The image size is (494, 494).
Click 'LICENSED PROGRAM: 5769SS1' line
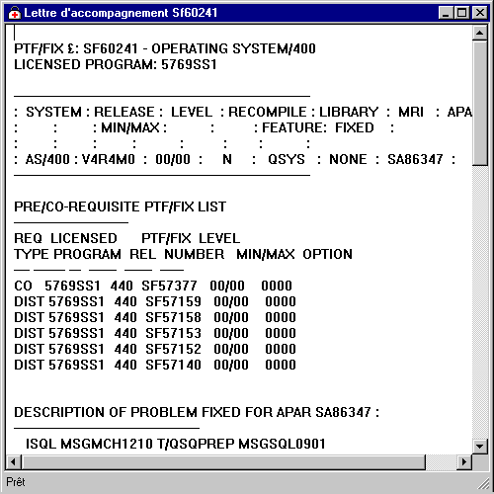pos(116,64)
